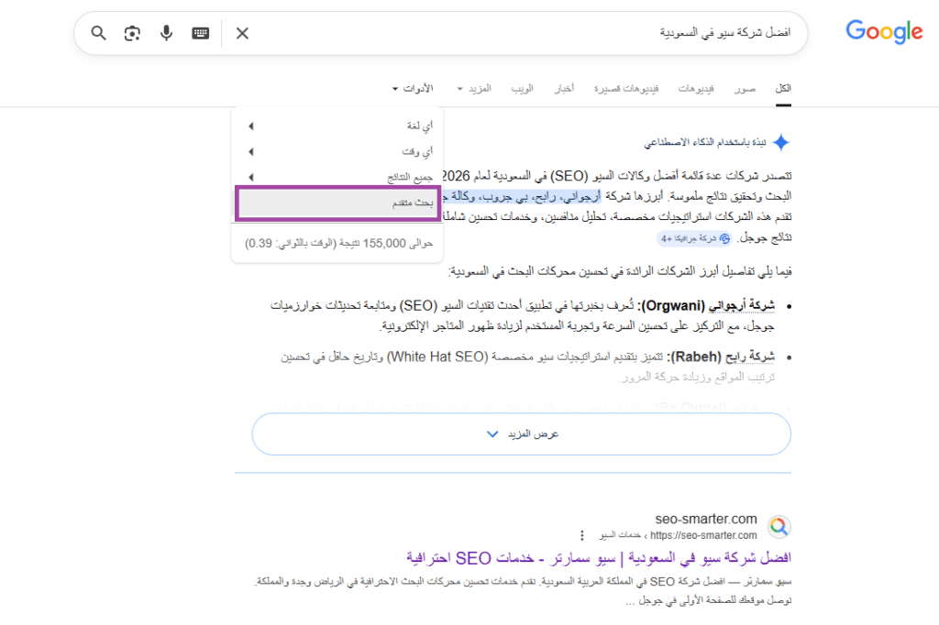Clear the search query with X
The width and height of the screenshot is (939, 625).
242,34
